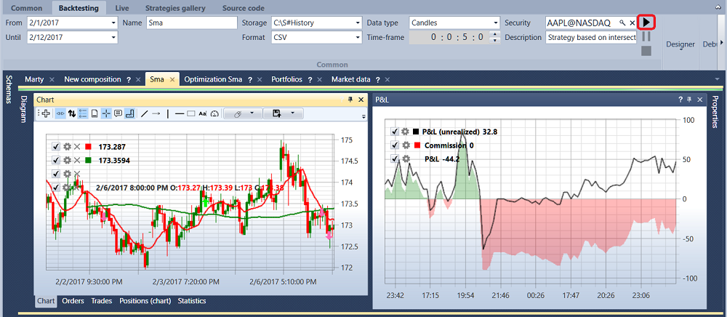
Task: Open the Format CSV dropdown
Action: (358, 37)
